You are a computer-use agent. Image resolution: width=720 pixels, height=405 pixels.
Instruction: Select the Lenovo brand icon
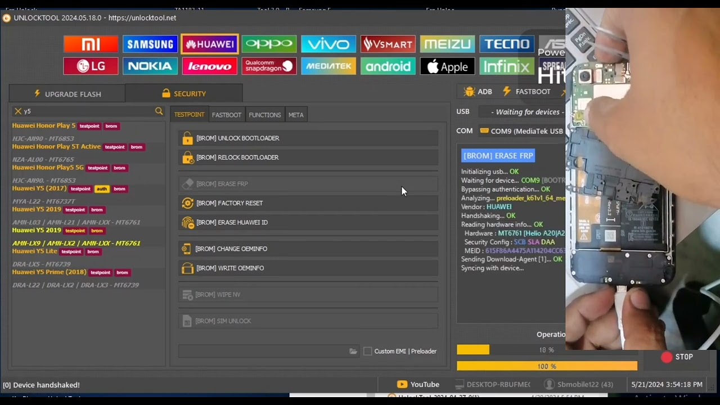click(210, 66)
